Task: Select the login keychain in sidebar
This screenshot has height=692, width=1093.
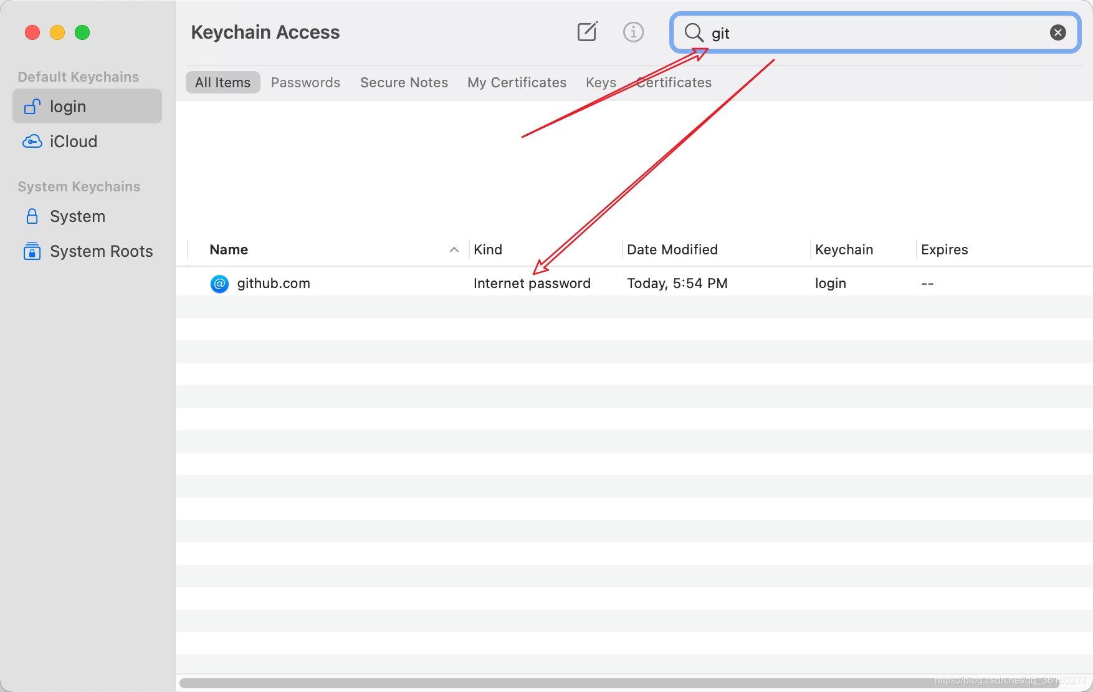Action: [x=87, y=107]
